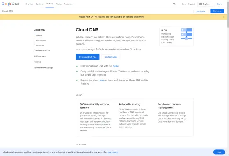Open the BLOG card thumbnail image

[x=186, y=34]
